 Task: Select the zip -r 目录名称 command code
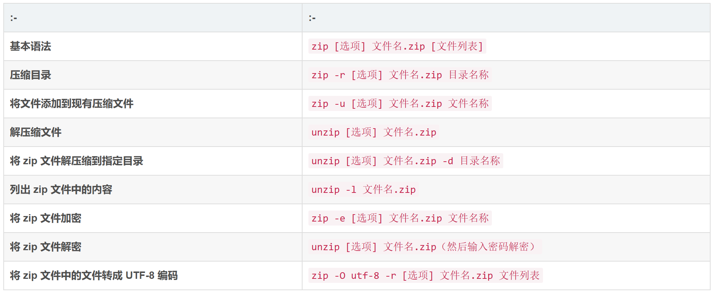click(x=400, y=75)
